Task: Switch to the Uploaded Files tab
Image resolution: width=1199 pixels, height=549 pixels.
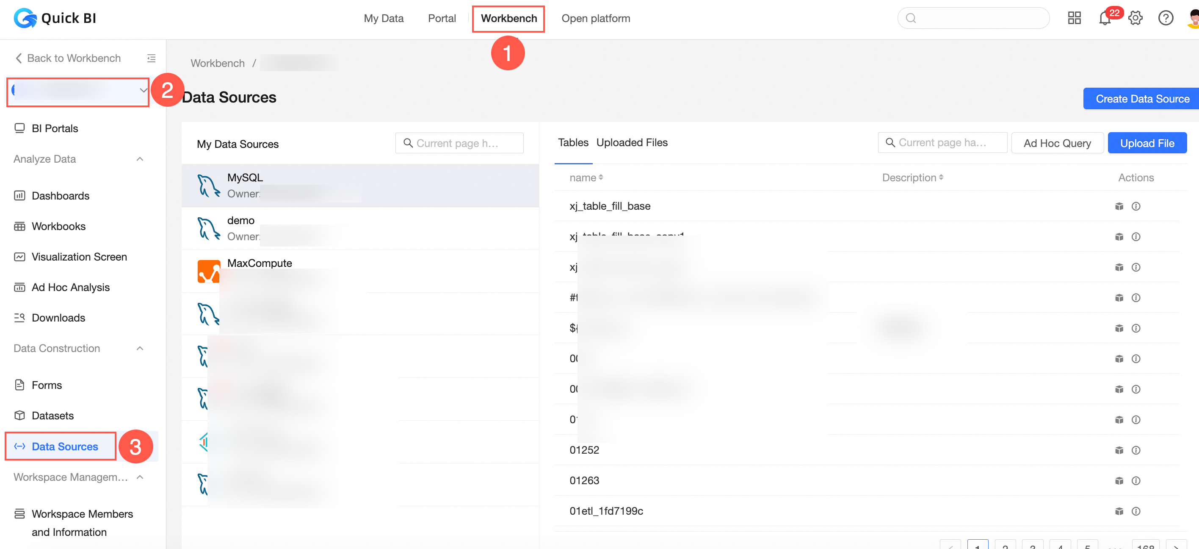Action: [x=632, y=142]
